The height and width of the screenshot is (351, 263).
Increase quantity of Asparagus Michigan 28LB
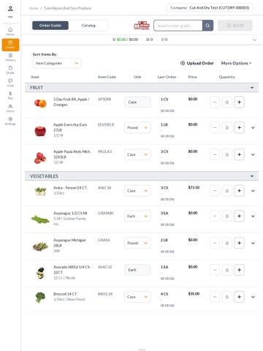[x=239, y=243]
